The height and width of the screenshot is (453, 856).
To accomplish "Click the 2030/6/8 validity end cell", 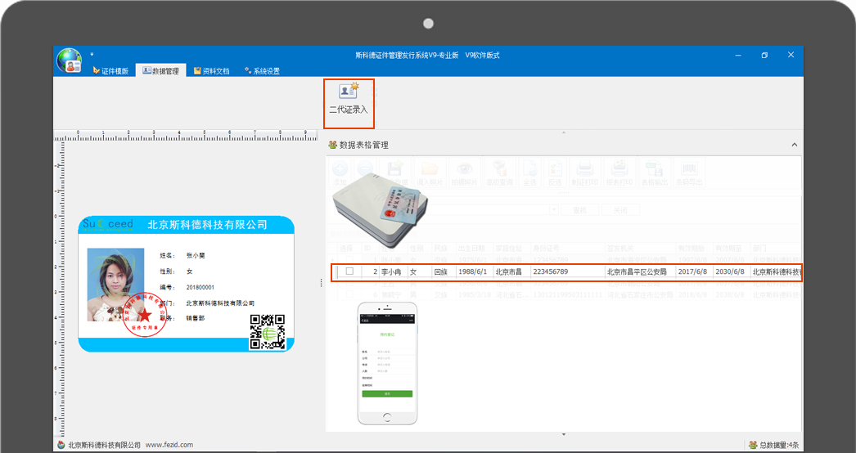I will 730,271.
